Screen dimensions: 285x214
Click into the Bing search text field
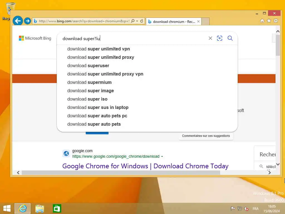click(x=134, y=38)
